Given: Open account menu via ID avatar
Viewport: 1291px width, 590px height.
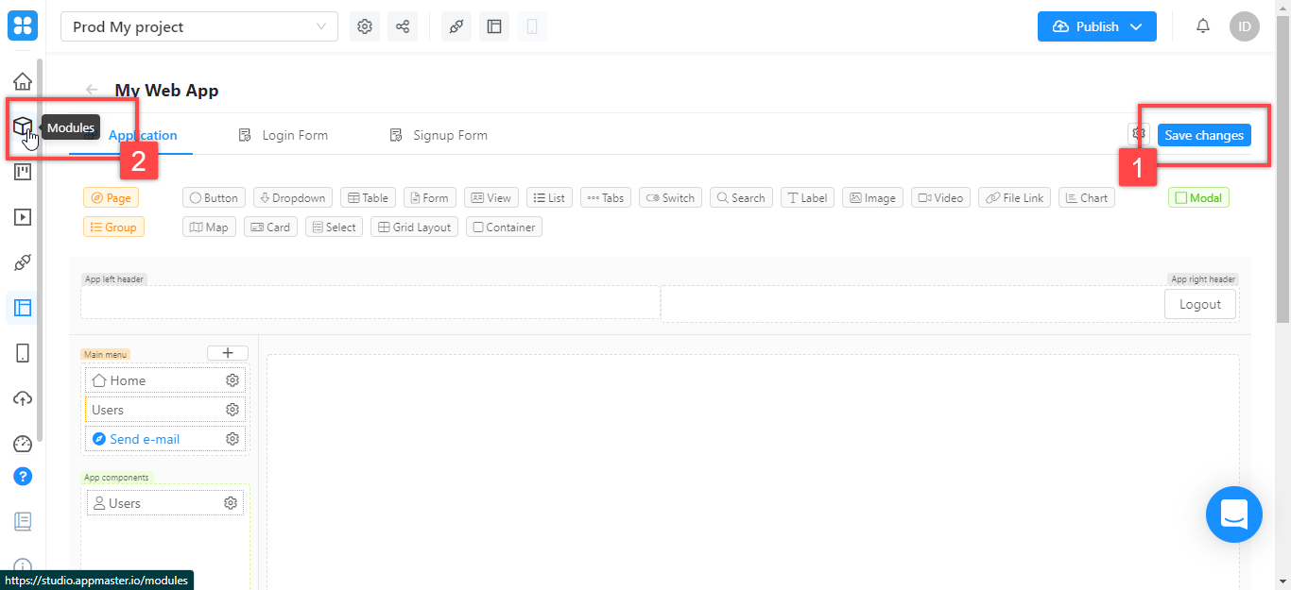Looking at the screenshot, I should [1245, 25].
